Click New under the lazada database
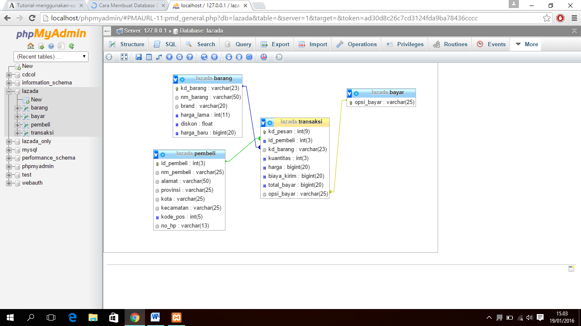Viewport: 581px width, 326px height. (37, 100)
